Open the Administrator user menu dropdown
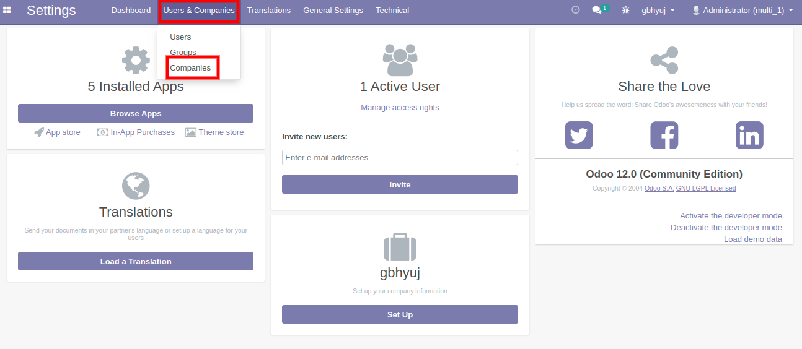The width and height of the screenshot is (802, 349). [x=743, y=11]
